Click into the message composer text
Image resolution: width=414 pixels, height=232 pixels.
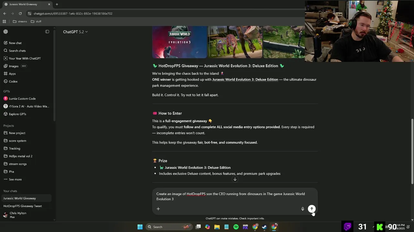231,197
